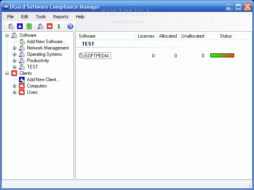Select the Software root tree label
254x190 pixels.
(x=28, y=35)
